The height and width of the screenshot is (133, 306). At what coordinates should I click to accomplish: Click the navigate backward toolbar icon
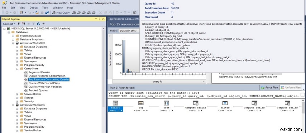click(7, 13)
